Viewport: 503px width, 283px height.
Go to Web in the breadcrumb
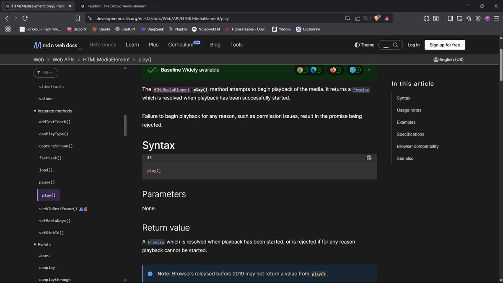[x=39, y=60]
